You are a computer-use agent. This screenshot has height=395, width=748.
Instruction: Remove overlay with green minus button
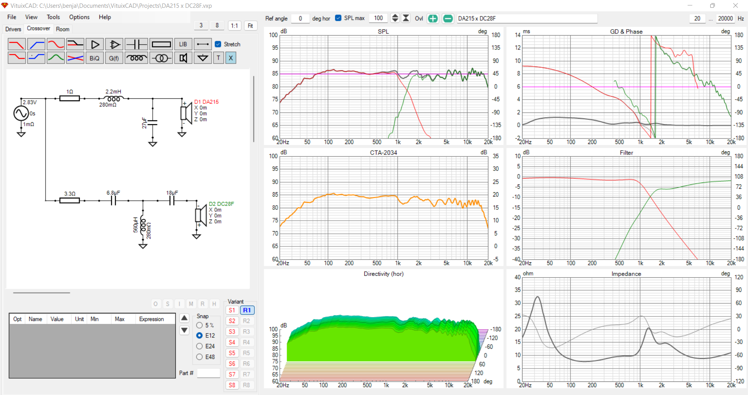(x=448, y=18)
